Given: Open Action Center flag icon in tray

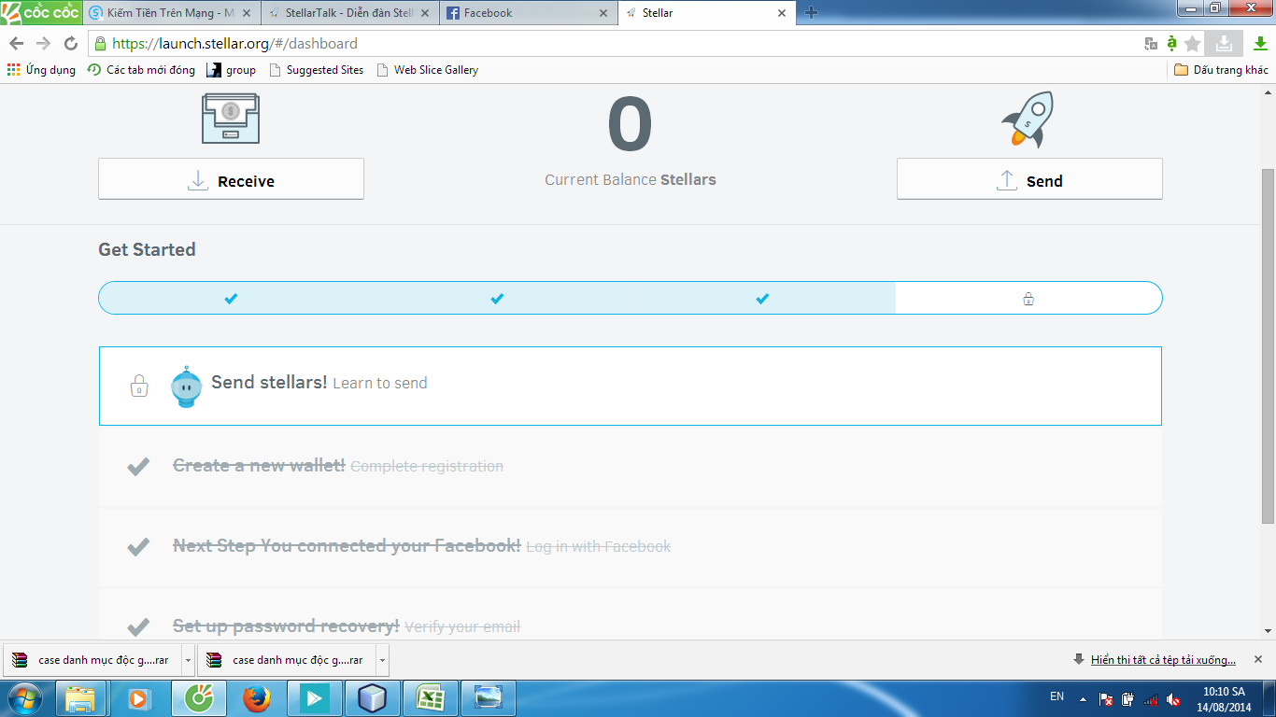Looking at the screenshot, I should (1106, 698).
